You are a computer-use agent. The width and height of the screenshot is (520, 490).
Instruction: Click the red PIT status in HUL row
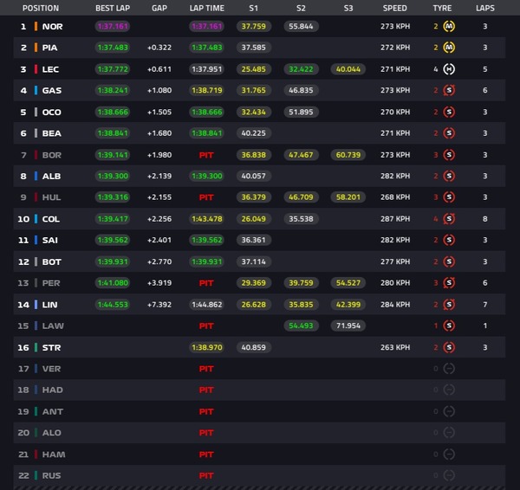point(206,197)
